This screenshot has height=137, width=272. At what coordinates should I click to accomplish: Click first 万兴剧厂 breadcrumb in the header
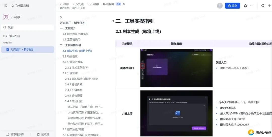65,4
